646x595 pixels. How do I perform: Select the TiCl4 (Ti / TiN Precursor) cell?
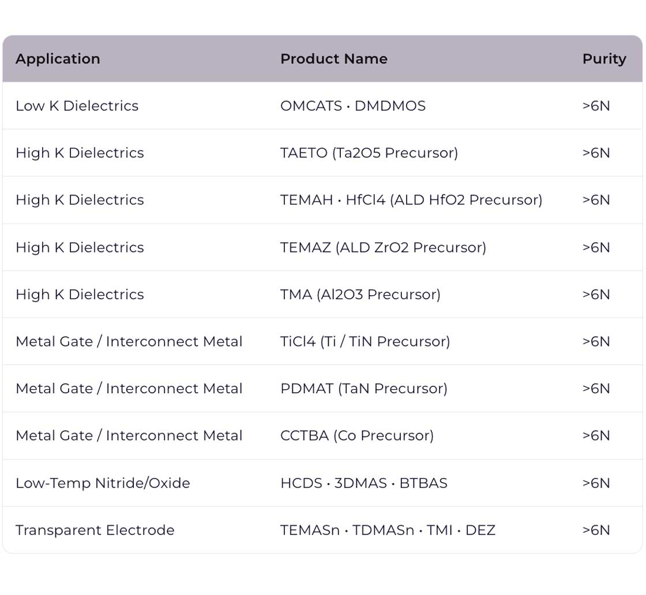[365, 341]
